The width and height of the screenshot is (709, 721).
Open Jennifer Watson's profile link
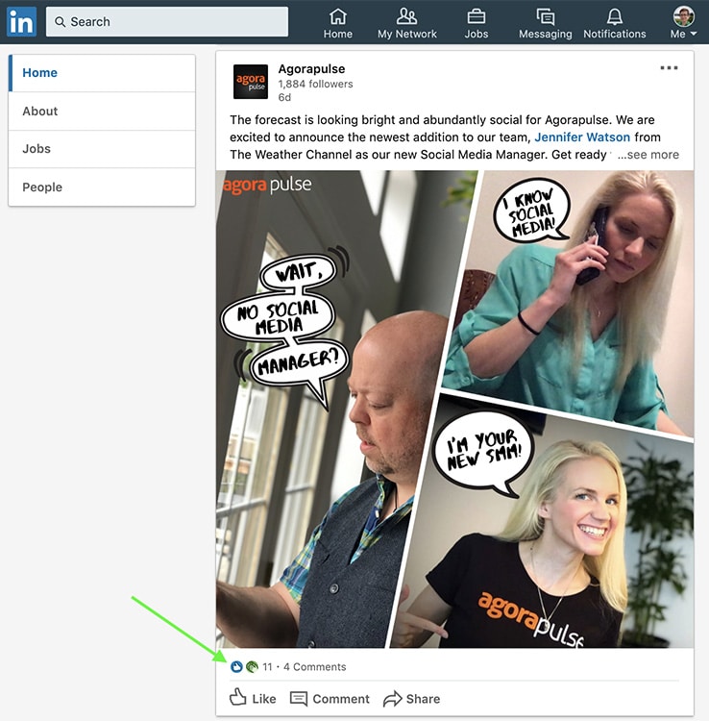click(x=582, y=137)
